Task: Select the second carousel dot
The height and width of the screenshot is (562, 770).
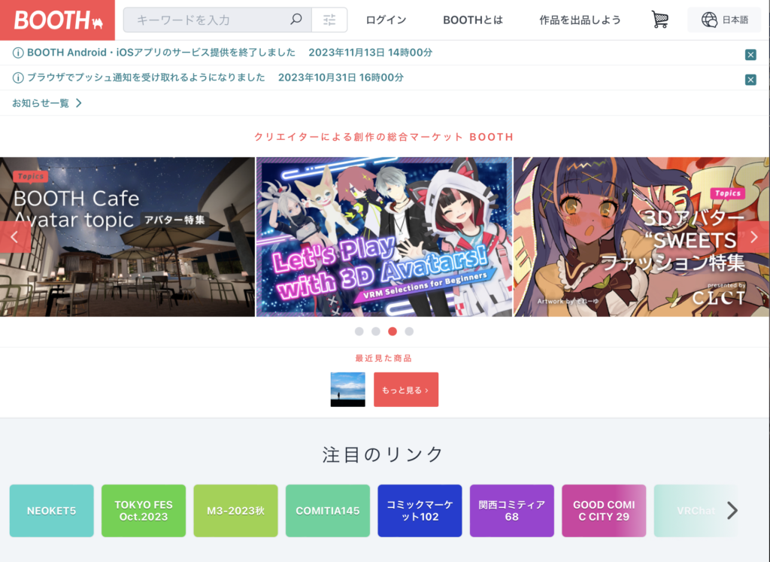Action: tap(375, 331)
